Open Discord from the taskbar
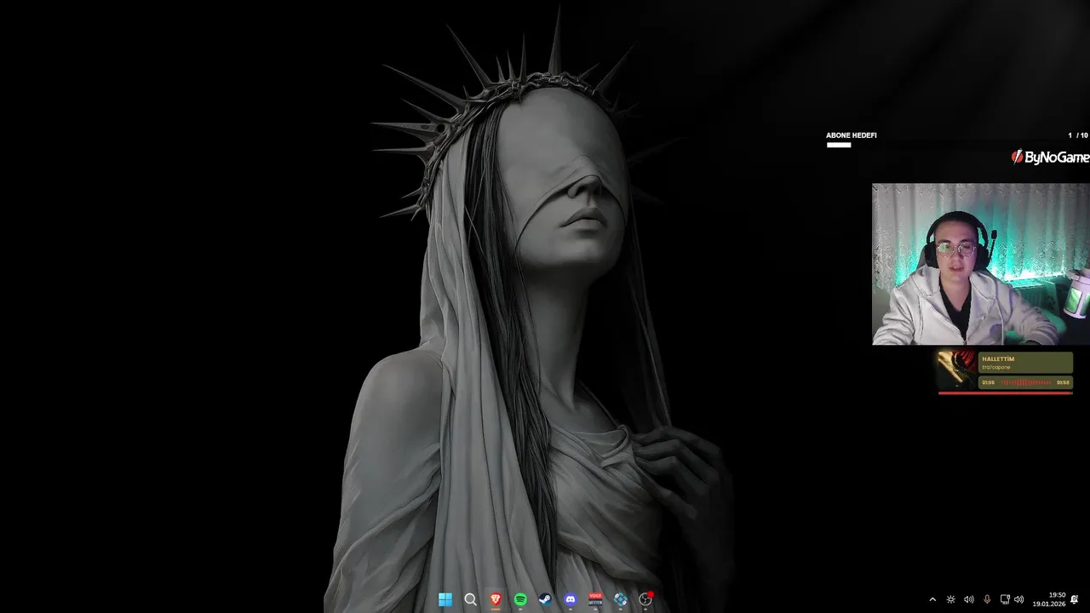The height and width of the screenshot is (613, 1090). pyautogui.click(x=571, y=599)
